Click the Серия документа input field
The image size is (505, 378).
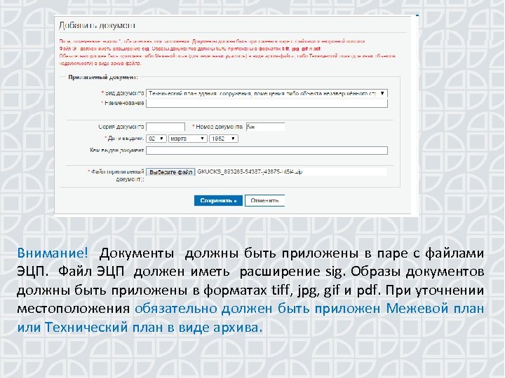[166, 127]
